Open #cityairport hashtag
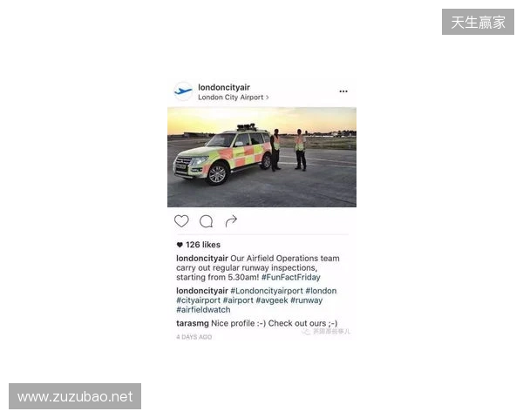Image resolution: width=523 pixels, height=418 pixels. [198, 300]
